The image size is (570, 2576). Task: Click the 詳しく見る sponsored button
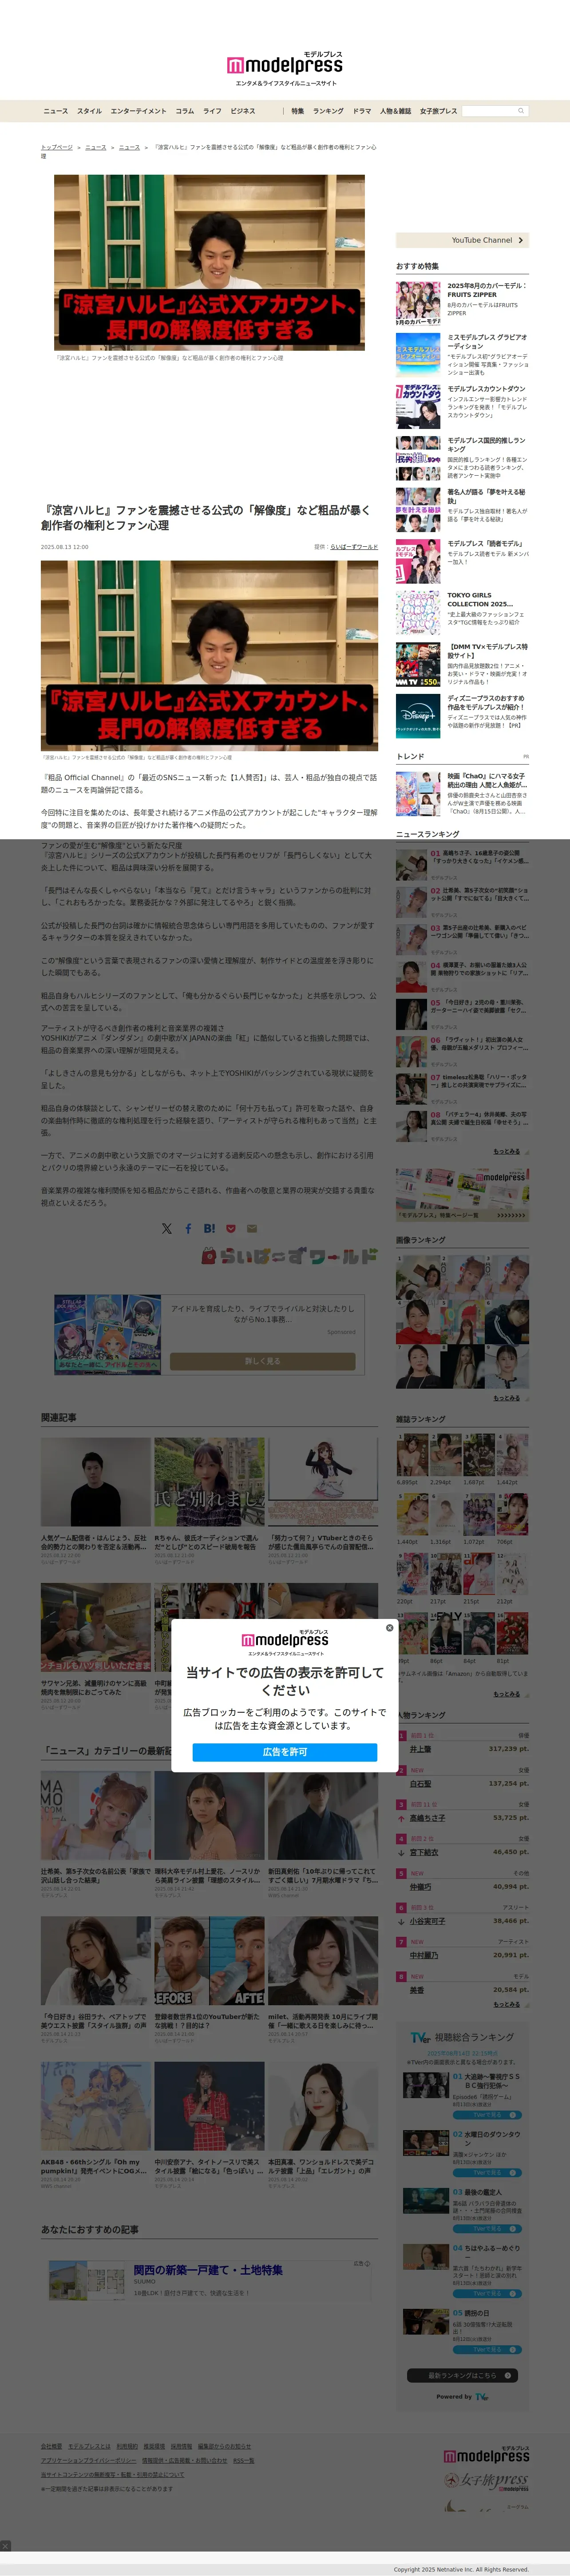262,1361
